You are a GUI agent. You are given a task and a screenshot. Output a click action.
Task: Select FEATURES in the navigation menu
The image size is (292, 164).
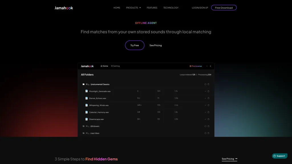pyautogui.click(x=152, y=8)
